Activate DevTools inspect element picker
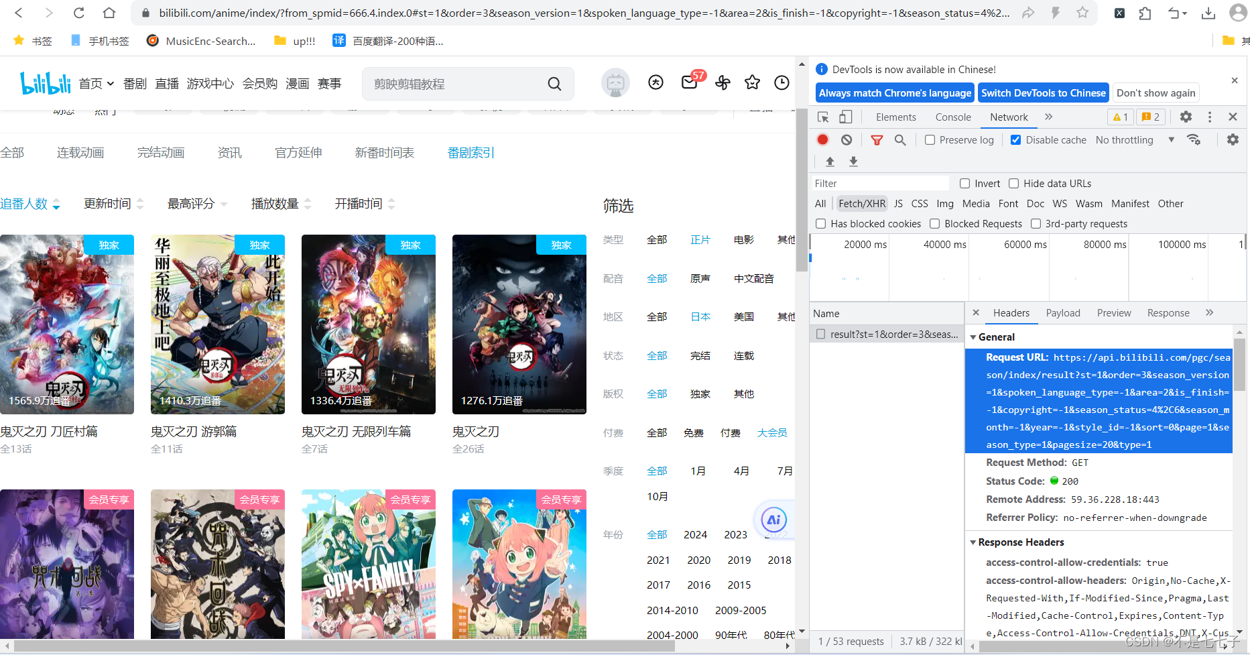Screen dimensions: 1250x655 coord(823,117)
